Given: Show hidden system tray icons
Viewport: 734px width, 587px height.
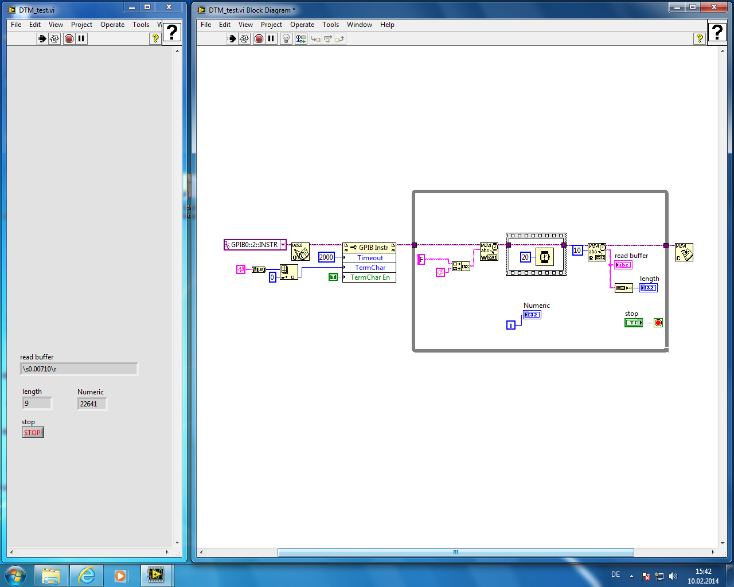Looking at the screenshot, I should pyautogui.click(x=631, y=576).
